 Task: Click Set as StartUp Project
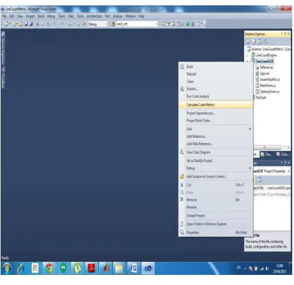click(216, 161)
